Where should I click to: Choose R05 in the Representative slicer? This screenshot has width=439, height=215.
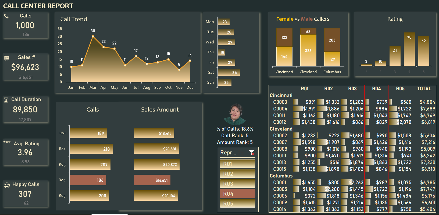tap(237, 203)
